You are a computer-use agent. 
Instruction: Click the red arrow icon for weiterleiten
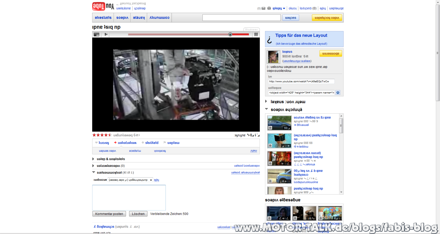pyautogui.click(x=115, y=143)
